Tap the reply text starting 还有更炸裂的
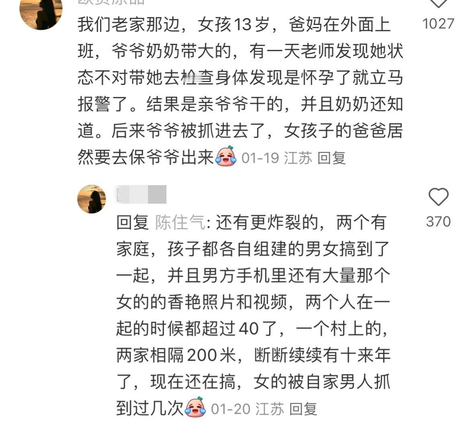 point(253,315)
